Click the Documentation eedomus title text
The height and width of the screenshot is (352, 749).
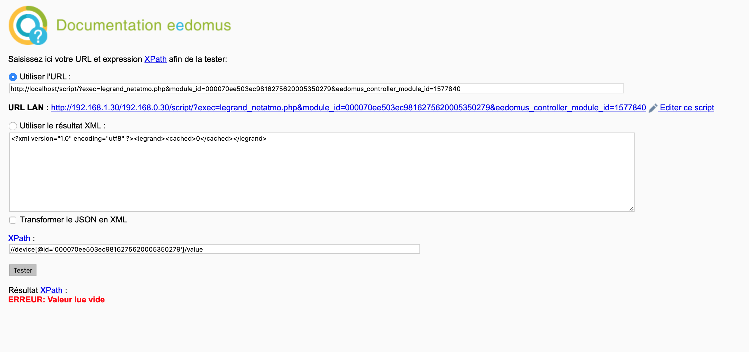[x=144, y=25]
